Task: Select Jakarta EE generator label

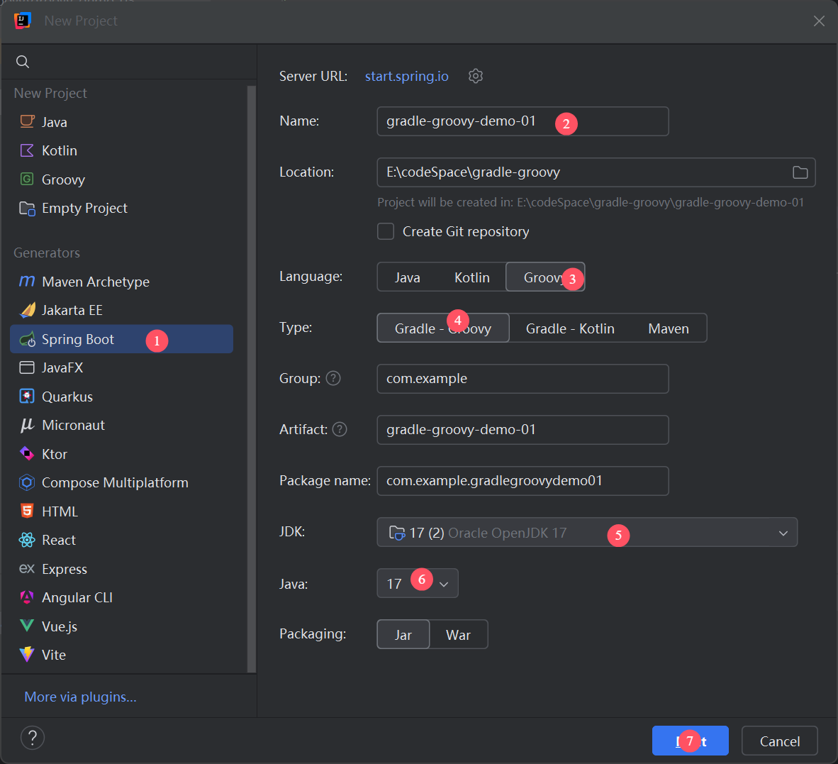Action: pyautogui.click(x=72, y=310)
